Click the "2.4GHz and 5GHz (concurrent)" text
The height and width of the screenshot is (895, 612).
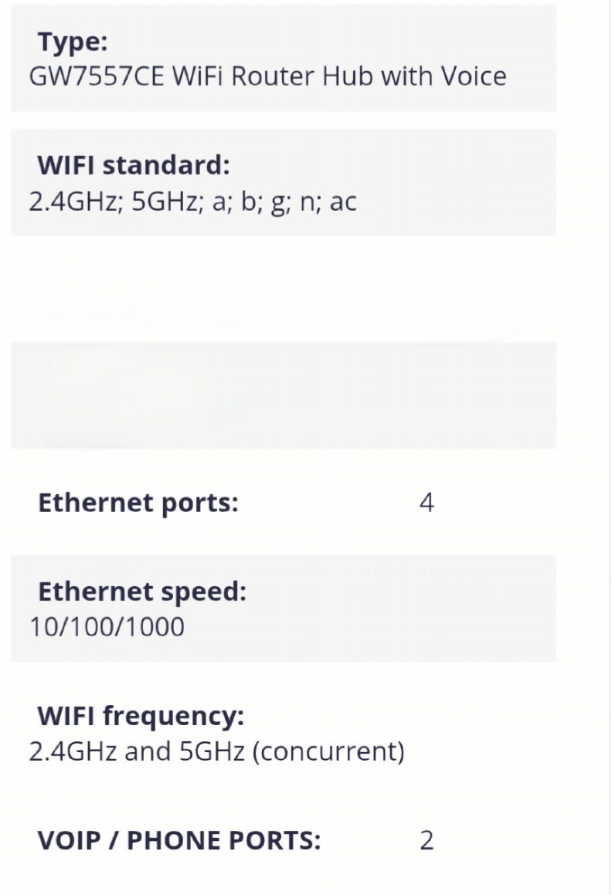point(216,751)
